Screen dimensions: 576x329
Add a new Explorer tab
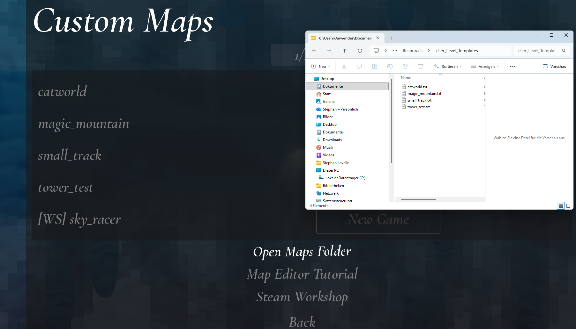click(392, 38)
